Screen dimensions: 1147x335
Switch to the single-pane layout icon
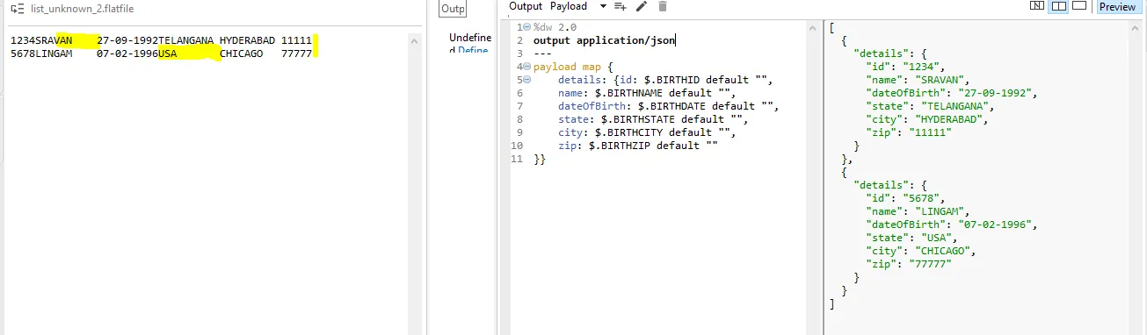1079,6
